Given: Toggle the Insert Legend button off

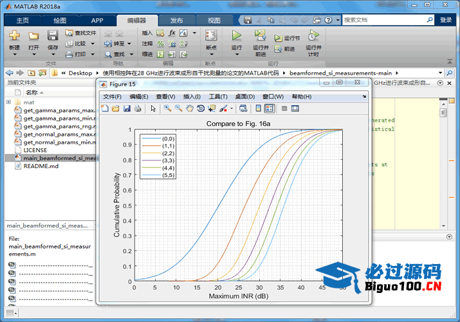Looking at the screenshot, I should [269, 109].
